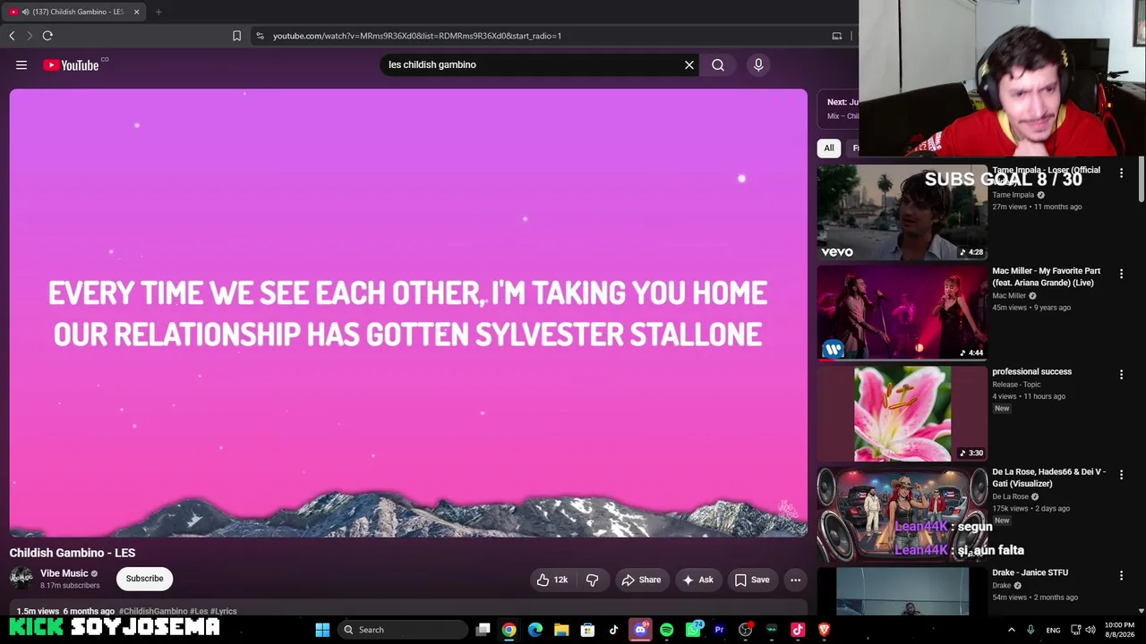Open Discord from the taskbar
Image resolution: width=1146 pixels, height=644 pixels.
coord(640,630)
